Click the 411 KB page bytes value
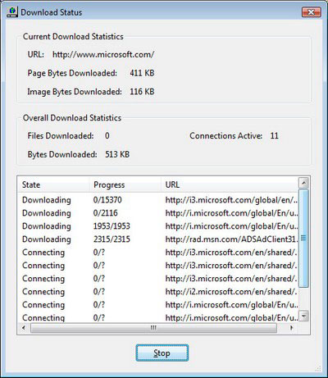The image size is (328, 378). [x=142, y=73]
